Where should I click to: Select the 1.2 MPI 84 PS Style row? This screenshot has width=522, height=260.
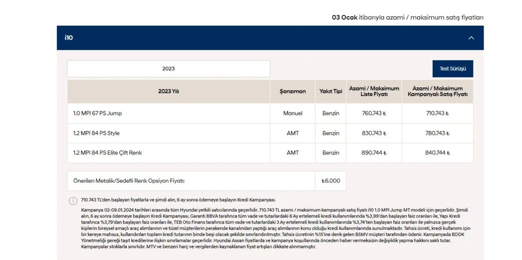pyautogui.click(x=270, y=133)
